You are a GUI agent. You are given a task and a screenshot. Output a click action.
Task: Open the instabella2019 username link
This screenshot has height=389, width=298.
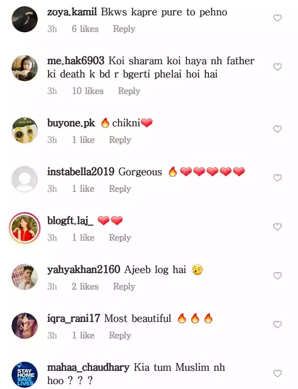pos(81,172)
